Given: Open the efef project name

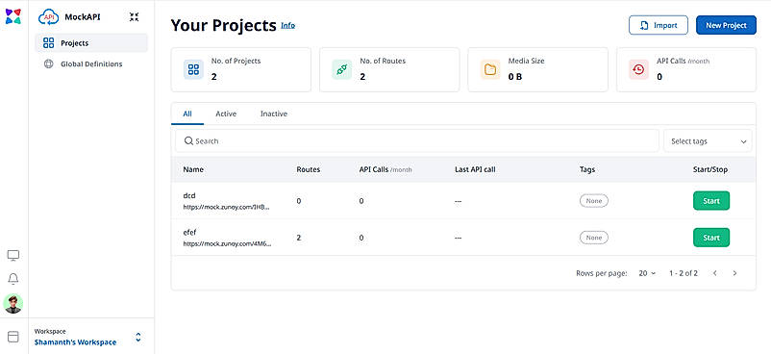Looking at the screenshot, I should (x=189, y=232).
